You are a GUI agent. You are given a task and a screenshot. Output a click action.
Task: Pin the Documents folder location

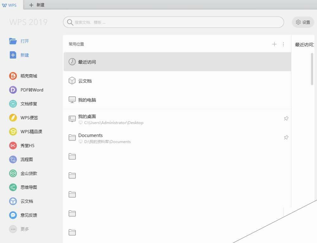(x=286, y=137)
